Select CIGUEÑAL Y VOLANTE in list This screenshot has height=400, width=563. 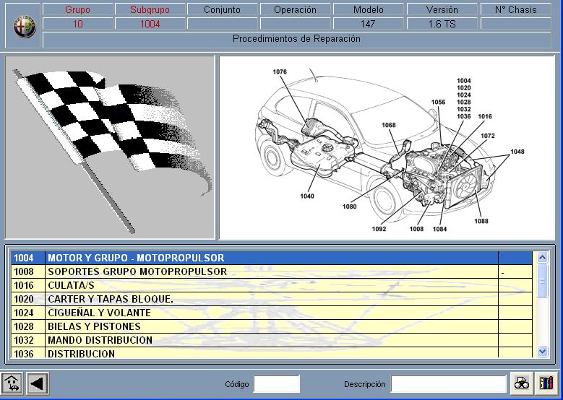pos(271,313)
